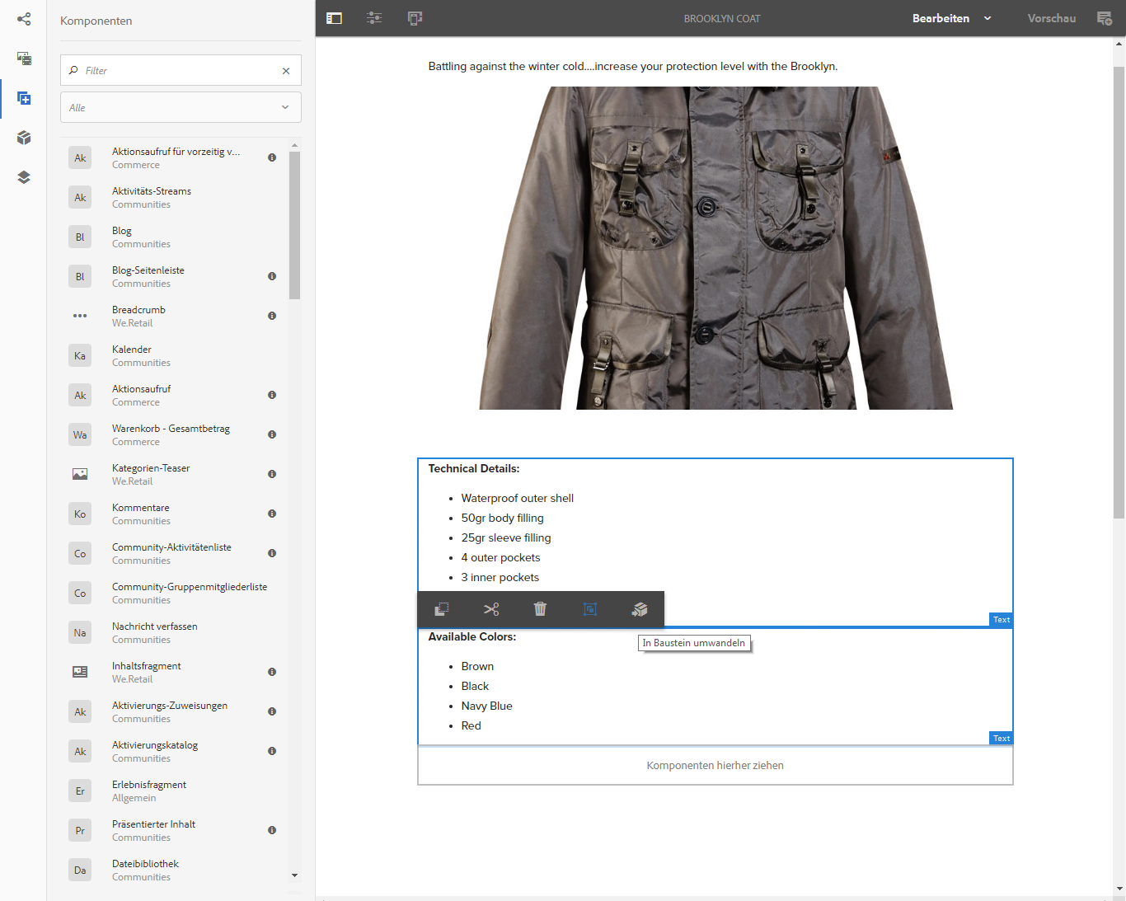1126x901 pixels.
Task: Select the Aktionsaufruf Commerce component
Action: (x=174, y=395)
